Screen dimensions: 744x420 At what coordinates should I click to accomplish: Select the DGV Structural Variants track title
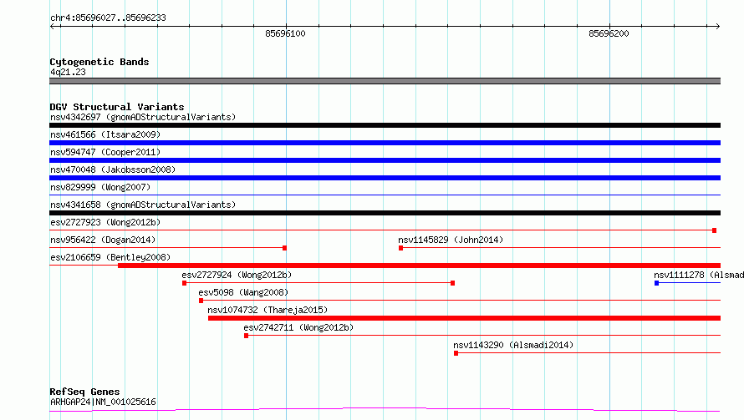[117, 107]
